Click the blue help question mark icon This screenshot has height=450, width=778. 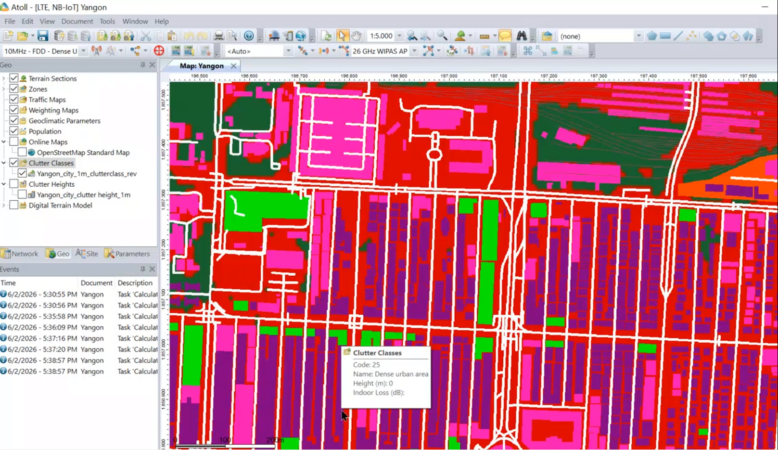[x=249, y=36]
